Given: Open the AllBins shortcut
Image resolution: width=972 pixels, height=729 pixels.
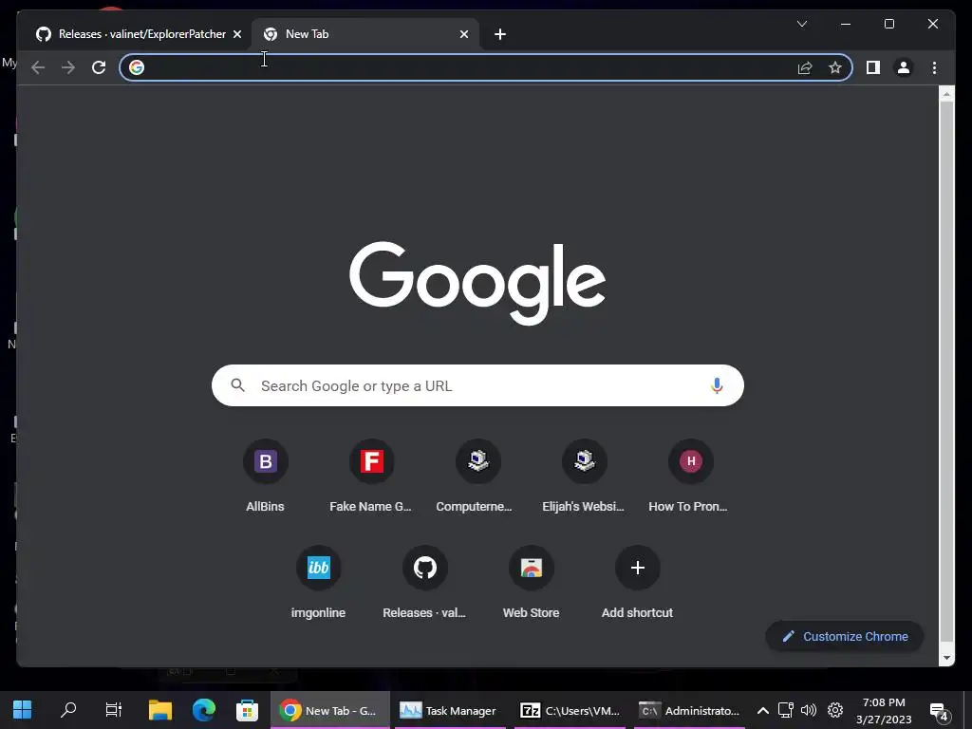Looking at the screenshot, I should pos(266,477).
